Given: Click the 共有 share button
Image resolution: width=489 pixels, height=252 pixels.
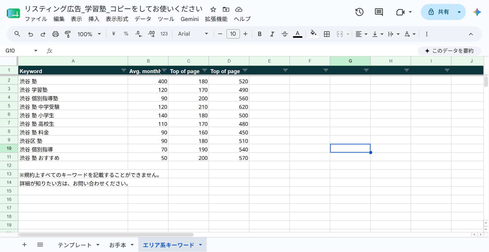Looking at the screenshot, I should pyautogui.click(x=437, y=12).
